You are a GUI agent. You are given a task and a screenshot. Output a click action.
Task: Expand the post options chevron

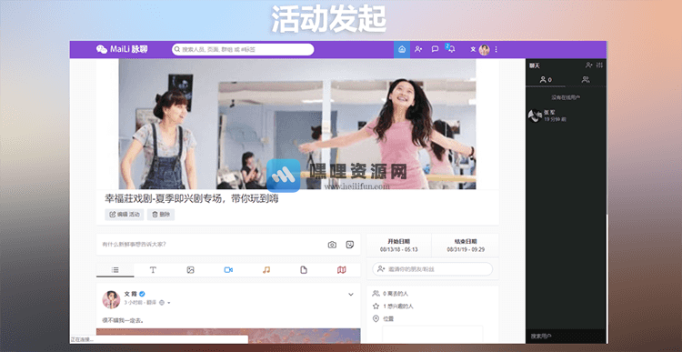351,295
